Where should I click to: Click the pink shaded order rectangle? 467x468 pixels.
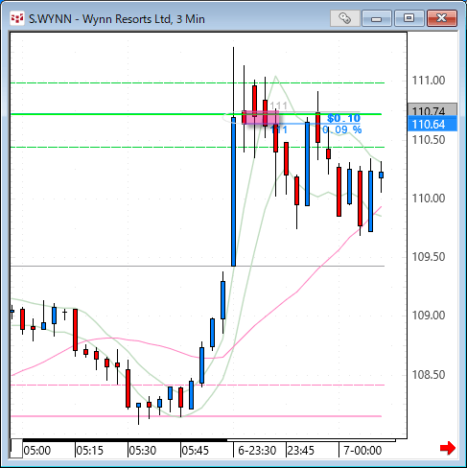[261, 117]
